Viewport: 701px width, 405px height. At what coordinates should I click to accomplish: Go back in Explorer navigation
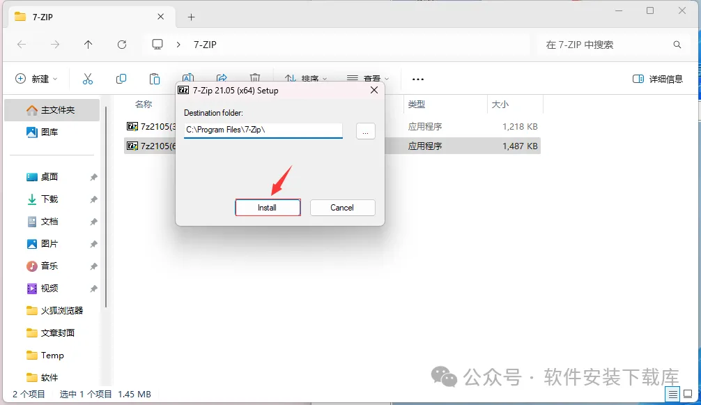22,44
